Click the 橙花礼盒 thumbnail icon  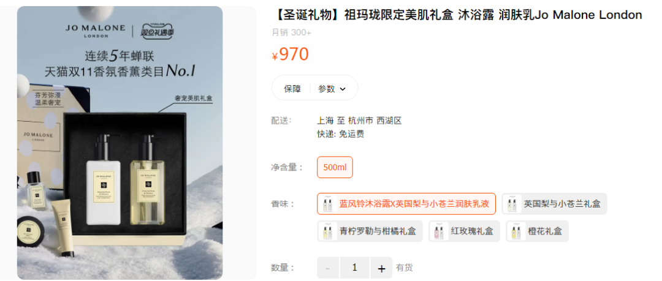pyautogui.click(x=517, y=231)
